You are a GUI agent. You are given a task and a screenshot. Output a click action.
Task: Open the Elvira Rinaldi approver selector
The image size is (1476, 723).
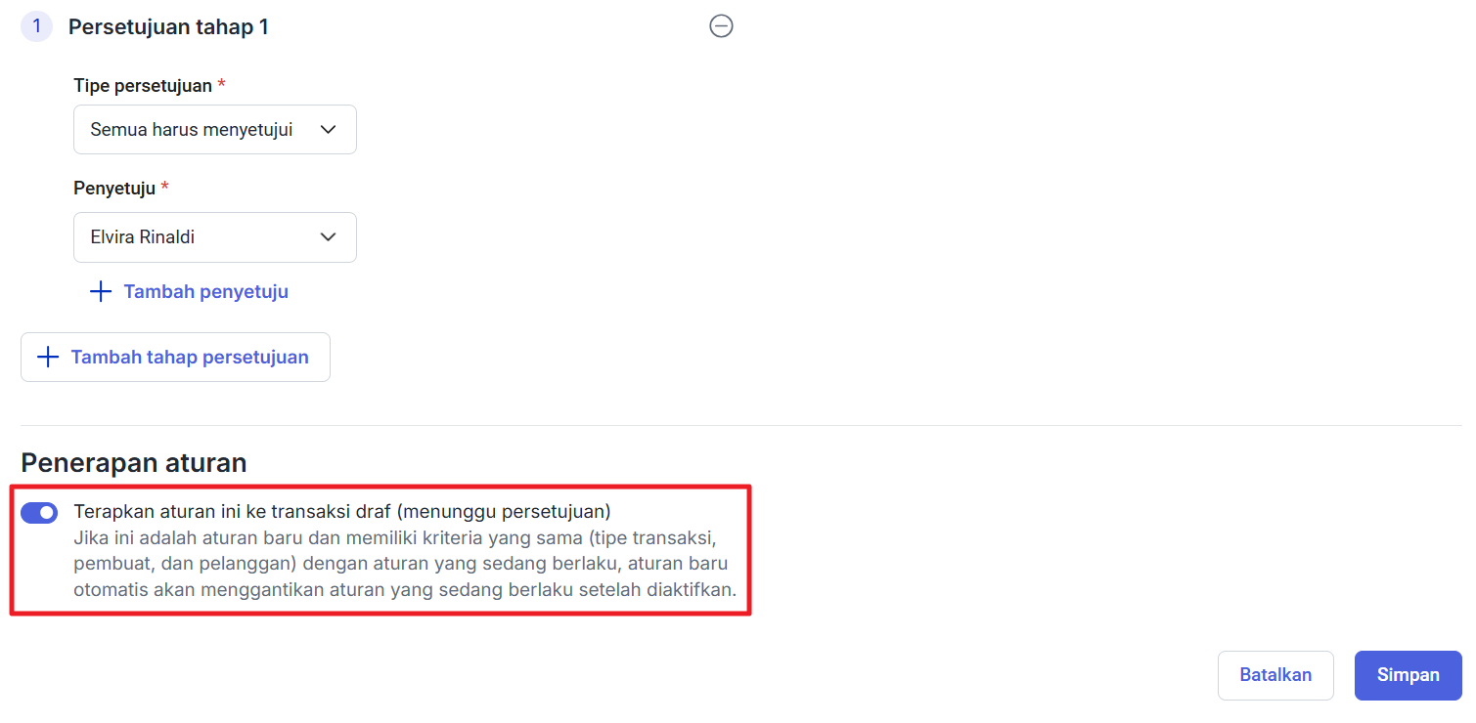click(215, 237)
